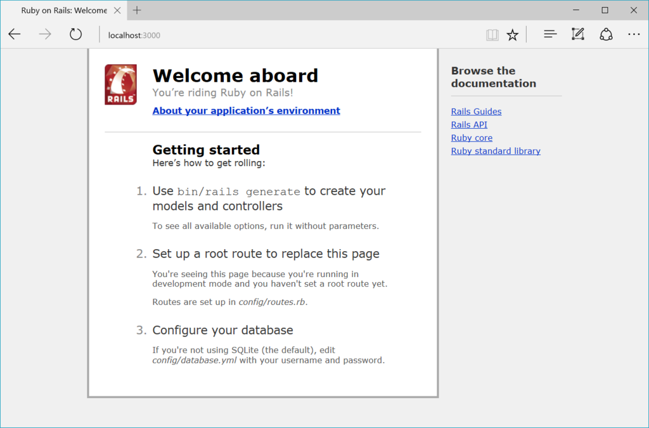This screenshot has height=428, width=649.
Task: Open Ruby standard library link
Action: [x=496, y=151]
